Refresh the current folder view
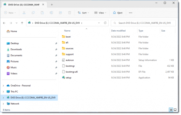The image size is (181, 115). click(x=105, y=23)
